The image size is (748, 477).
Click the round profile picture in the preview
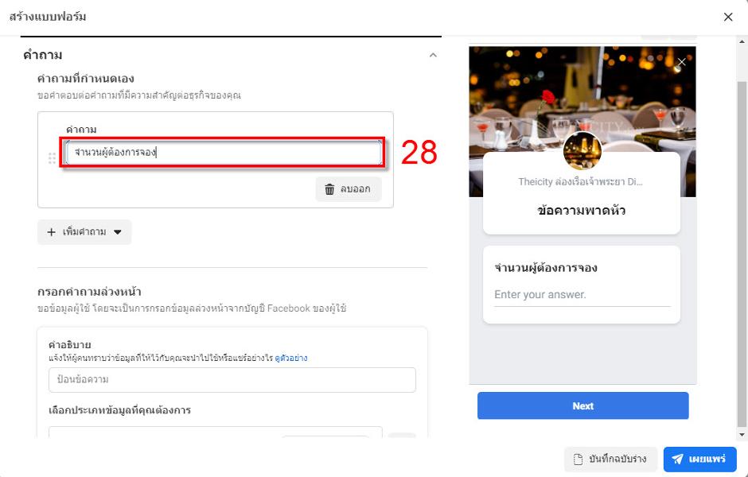582,151
